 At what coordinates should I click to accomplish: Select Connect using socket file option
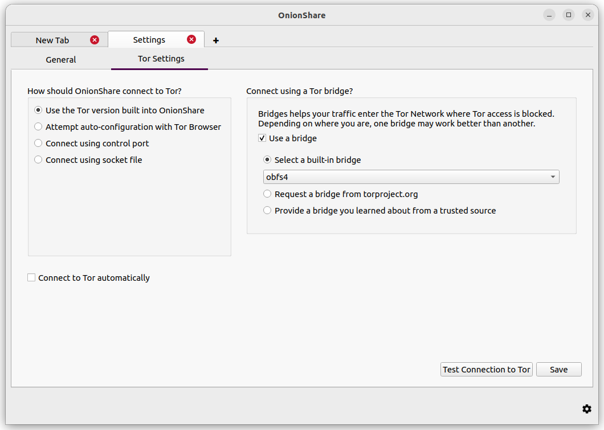point(88,160)
